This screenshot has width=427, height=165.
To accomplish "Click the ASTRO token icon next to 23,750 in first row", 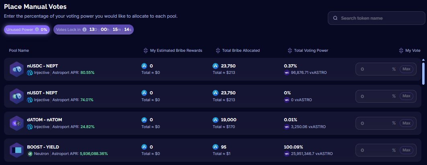I will point(215,66).
